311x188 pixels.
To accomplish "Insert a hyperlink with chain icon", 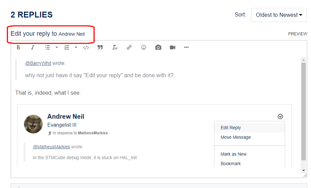I will (x=129, y=47).
